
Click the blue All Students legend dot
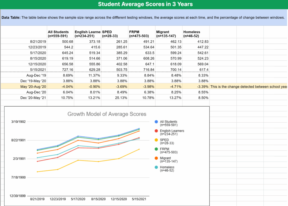156,122
